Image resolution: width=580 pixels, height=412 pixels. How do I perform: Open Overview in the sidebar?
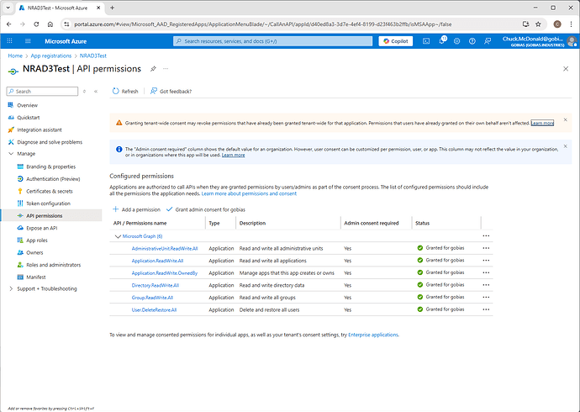(x=27, y=105)
